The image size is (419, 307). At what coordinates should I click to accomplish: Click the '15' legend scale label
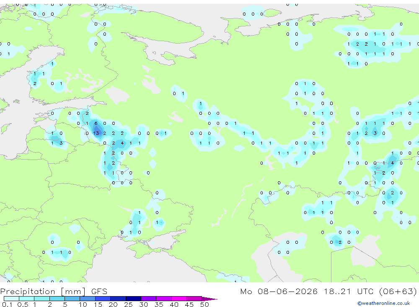[x=98, y=304]
